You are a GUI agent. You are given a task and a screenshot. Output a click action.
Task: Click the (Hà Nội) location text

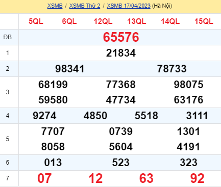tap(162, 6)
